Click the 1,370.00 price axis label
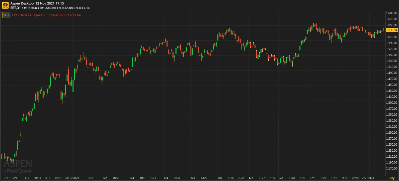Screen dimensions: 399x181 (x=392, y=108)
